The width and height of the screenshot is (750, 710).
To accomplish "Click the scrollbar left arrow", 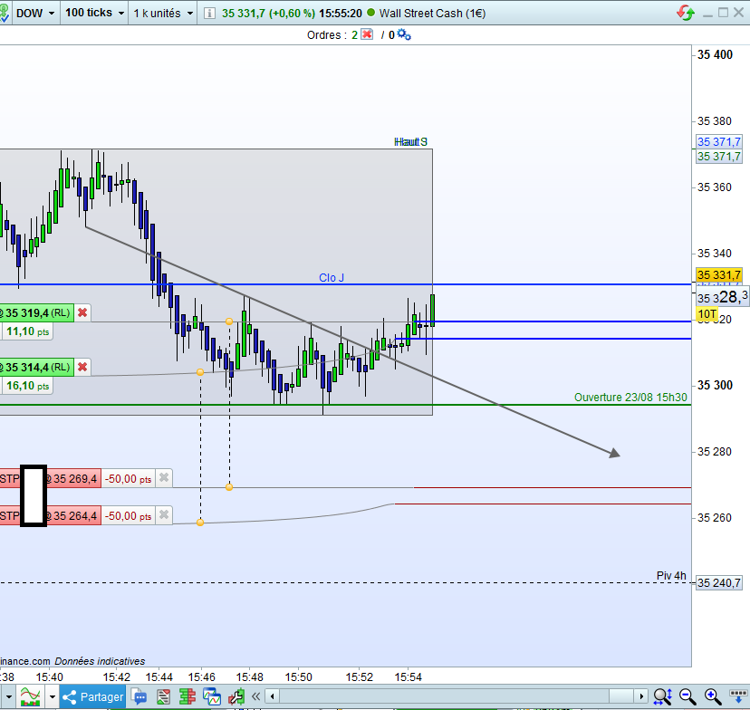I will tap(272, 696).
